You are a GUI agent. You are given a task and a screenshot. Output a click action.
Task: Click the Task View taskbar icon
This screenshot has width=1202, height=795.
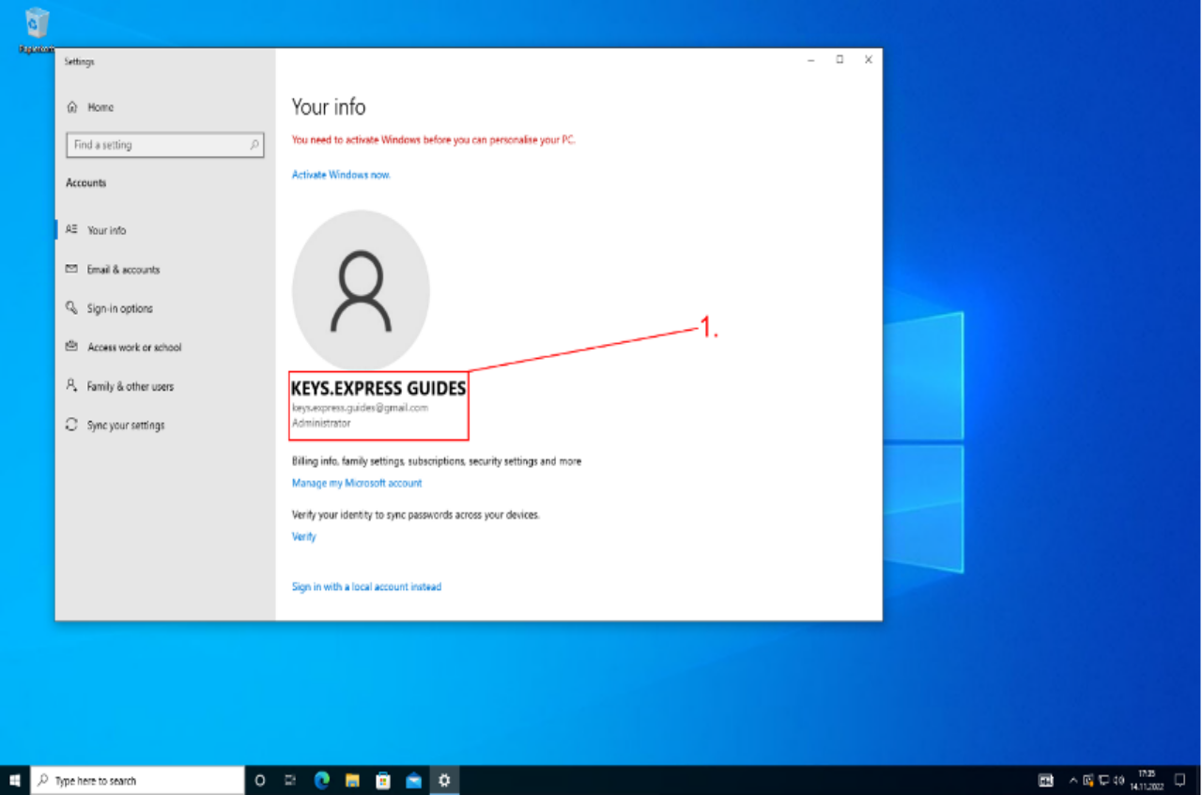click(290, 780)
